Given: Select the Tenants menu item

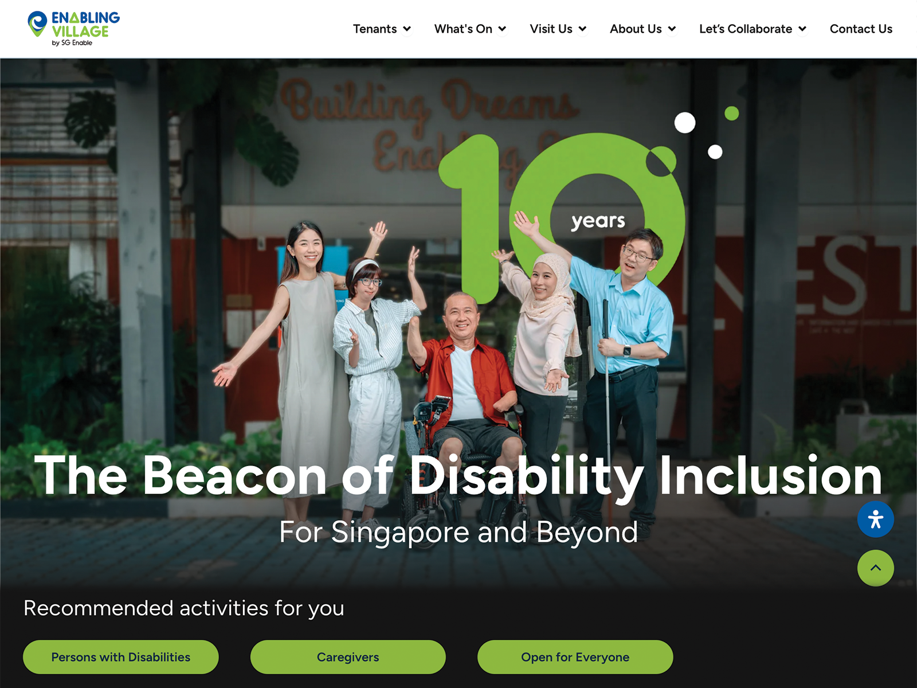Looking at the screenshot, I should click(375, 29).
